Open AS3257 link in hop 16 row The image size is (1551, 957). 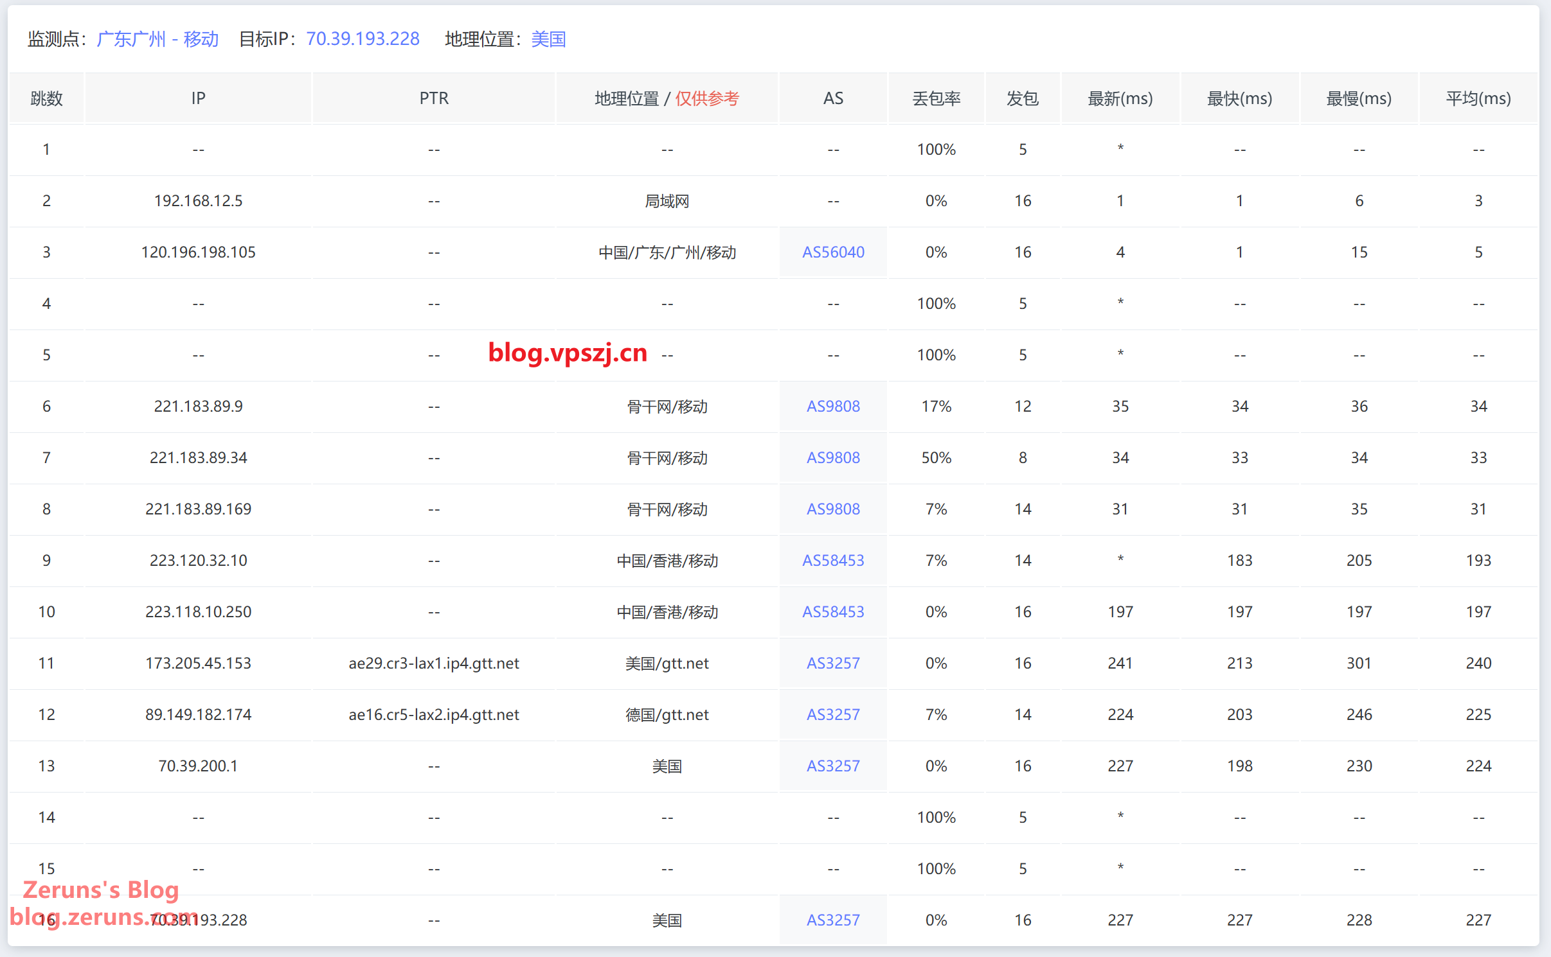point(832,920)
